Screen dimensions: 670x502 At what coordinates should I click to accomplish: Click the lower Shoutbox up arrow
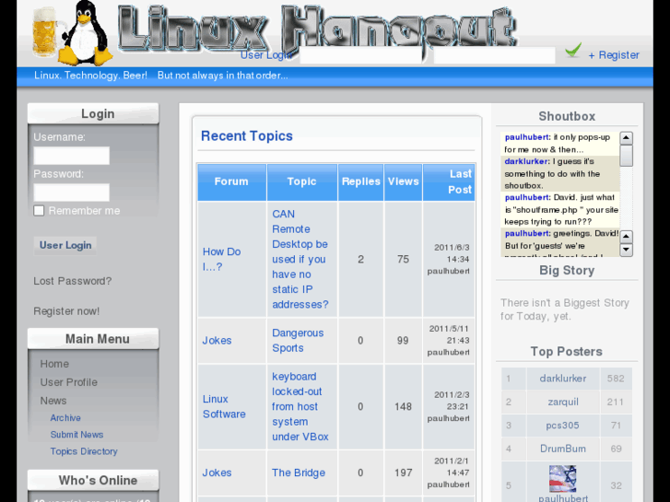[x=626, y=236]
